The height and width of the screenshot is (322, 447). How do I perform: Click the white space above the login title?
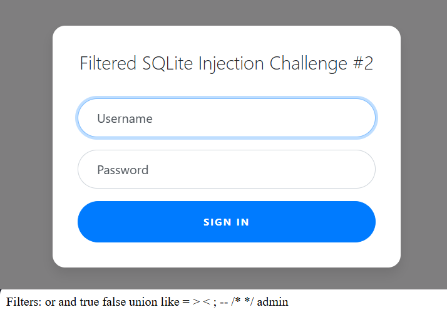226,39
